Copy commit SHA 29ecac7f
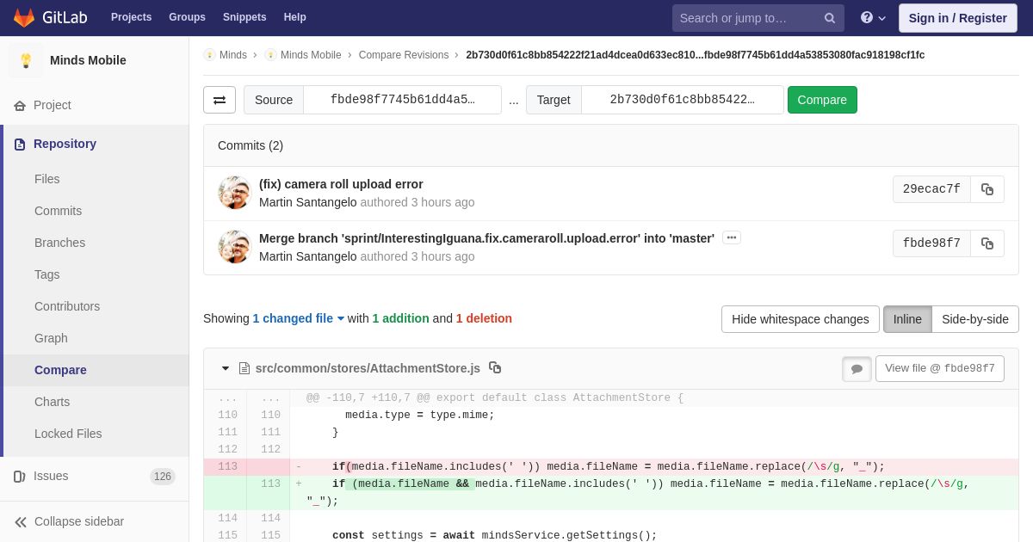The height and width of the screenshot is (542, 1033). pos(987,189)
